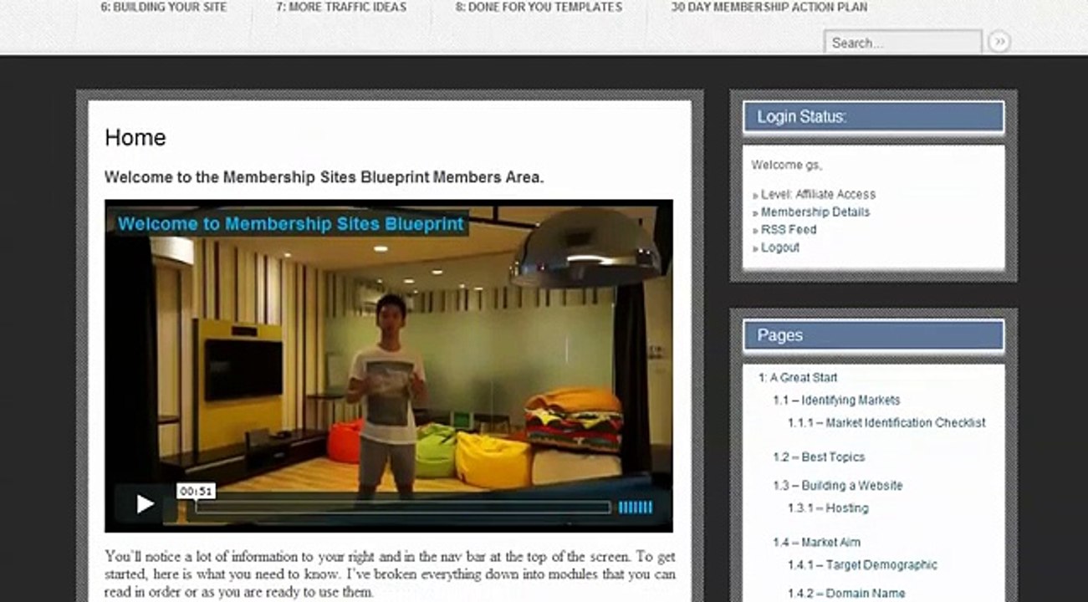Adjust the video volume bars
Viewport: 1088px width, 602px height.
click(x=635, y=508)
